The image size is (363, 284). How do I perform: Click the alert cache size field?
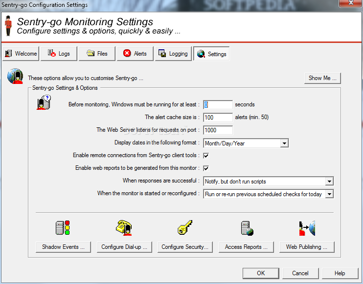coord(218,117)
